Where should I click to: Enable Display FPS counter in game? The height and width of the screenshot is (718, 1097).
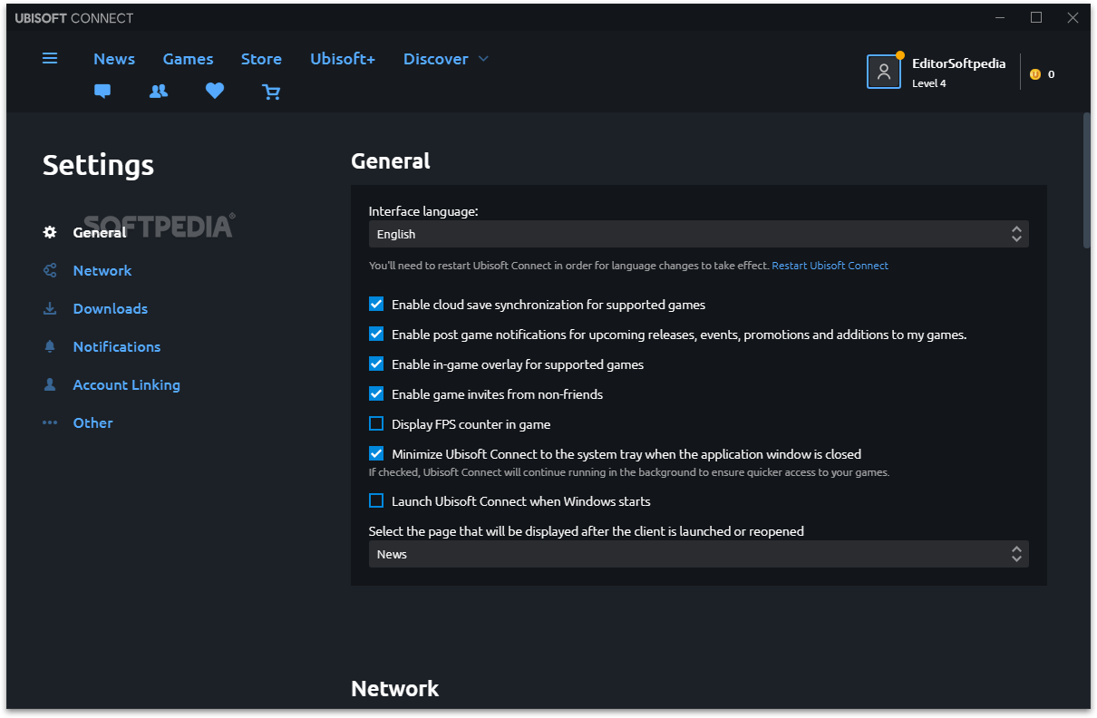(x=376, y=424)
